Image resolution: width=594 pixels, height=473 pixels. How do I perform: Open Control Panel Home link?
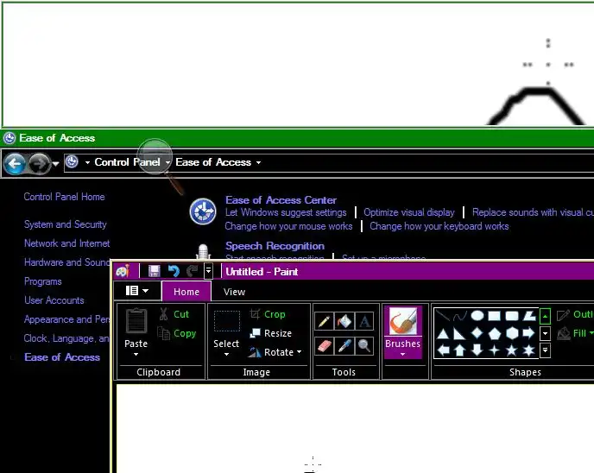point(65,197)
